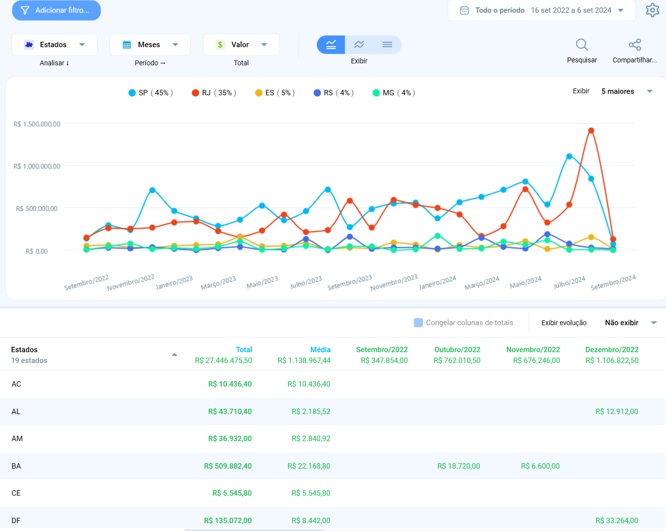Select the AM state row
The width and height of the screenshot is (666, 531).
[333, 439]
